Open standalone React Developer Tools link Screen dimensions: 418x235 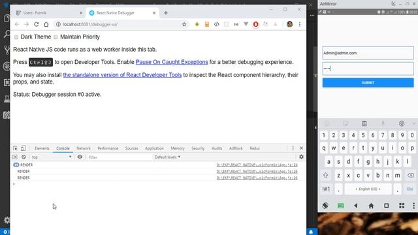(122, 75)
